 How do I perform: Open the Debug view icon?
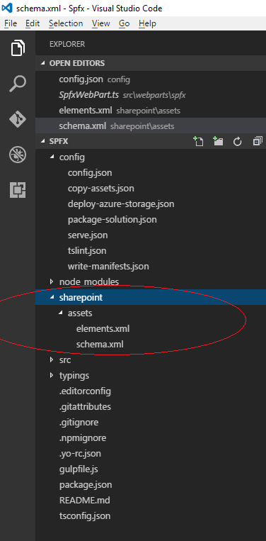(x=18, y=155)
